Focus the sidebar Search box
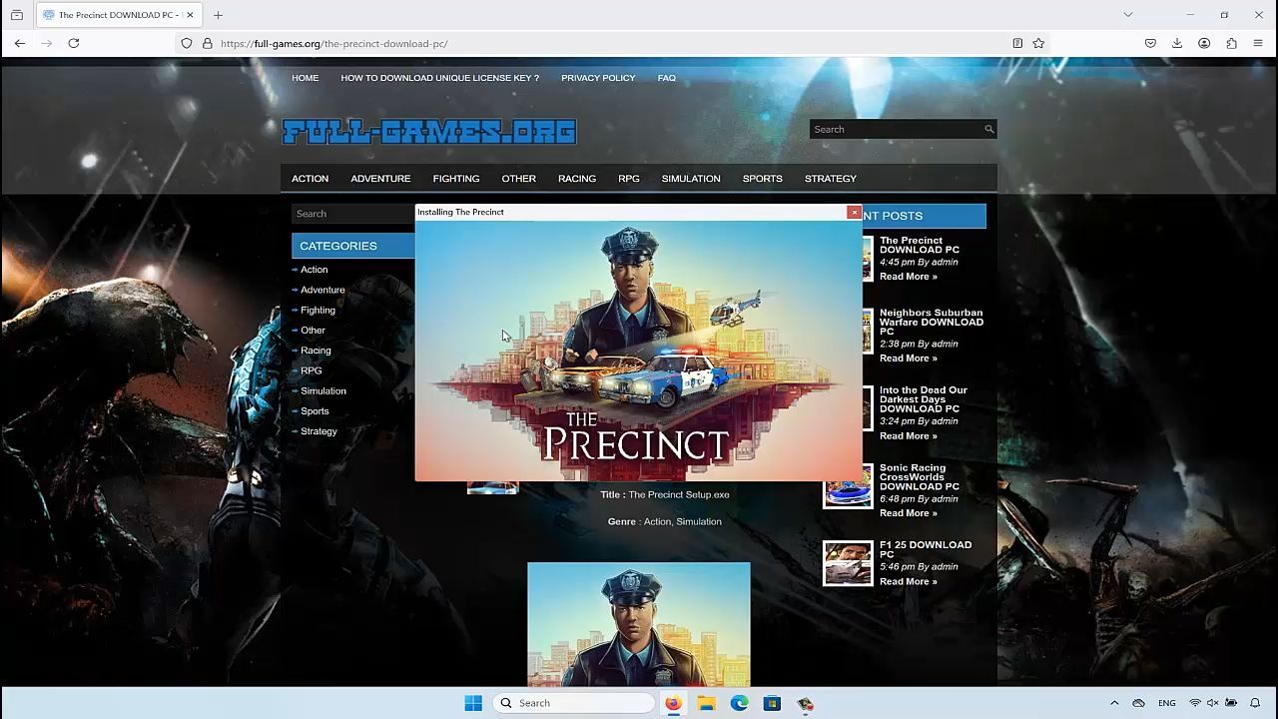 [353, 214]
